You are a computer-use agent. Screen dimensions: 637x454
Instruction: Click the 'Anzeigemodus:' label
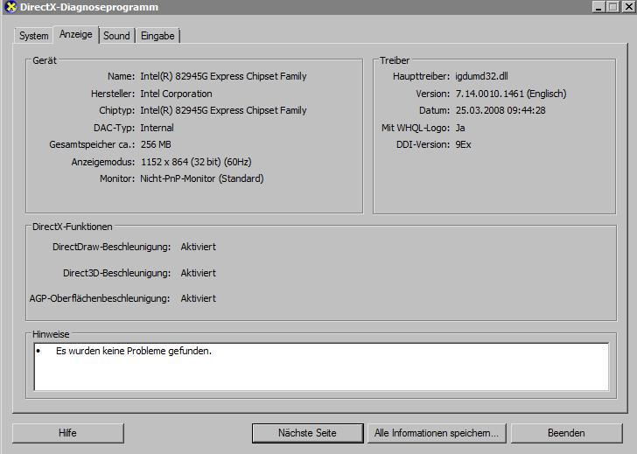(103, 162)
